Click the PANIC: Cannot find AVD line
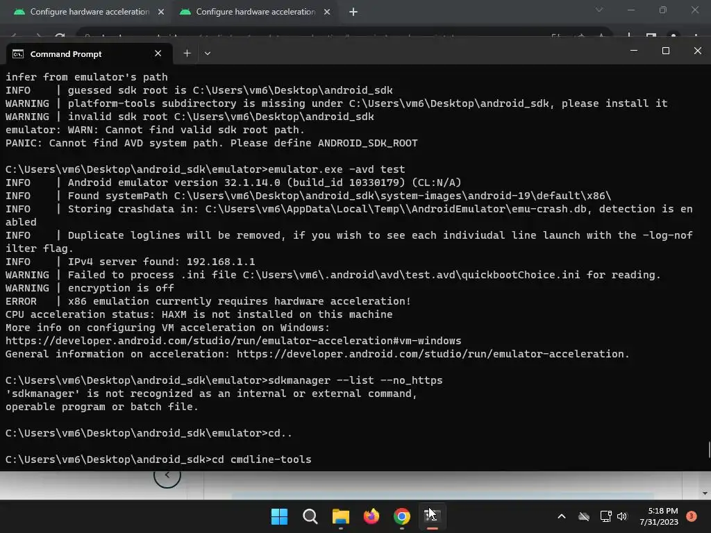Image resolution: width=711 pixels, height=533 pixels. (211, 143)
